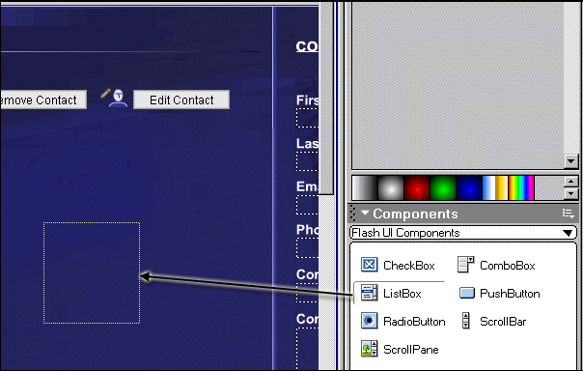Choose the red radial gradient swatch
The image size is (583, 371).
pyautogui.click(x=417, y=188)
